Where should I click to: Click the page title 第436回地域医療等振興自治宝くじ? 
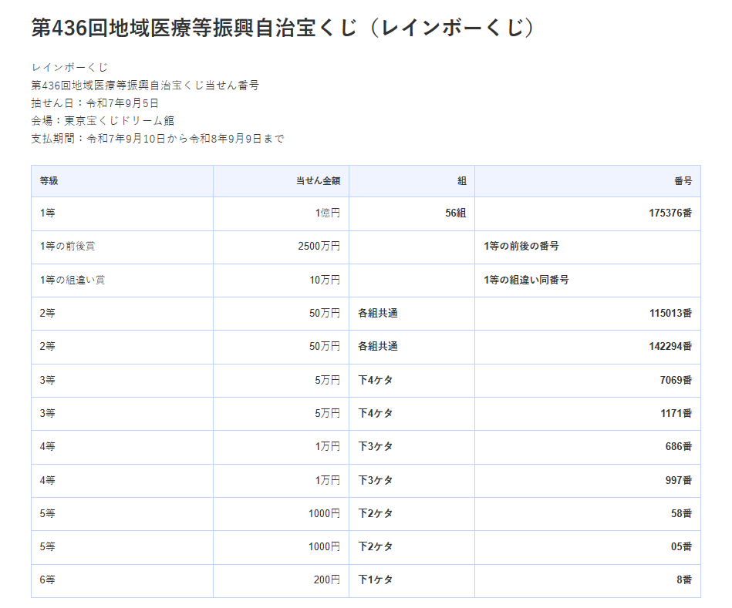point(283,28)
